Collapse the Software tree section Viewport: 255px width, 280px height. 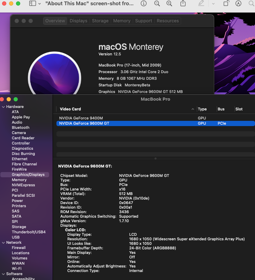pos(3,274)
